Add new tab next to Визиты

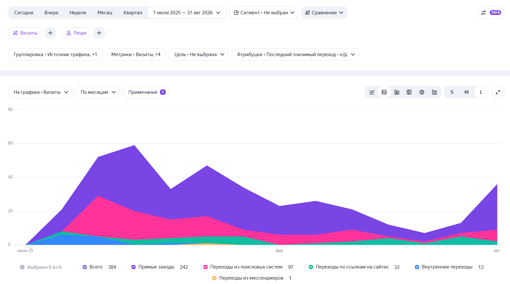[x=50, y=33]
